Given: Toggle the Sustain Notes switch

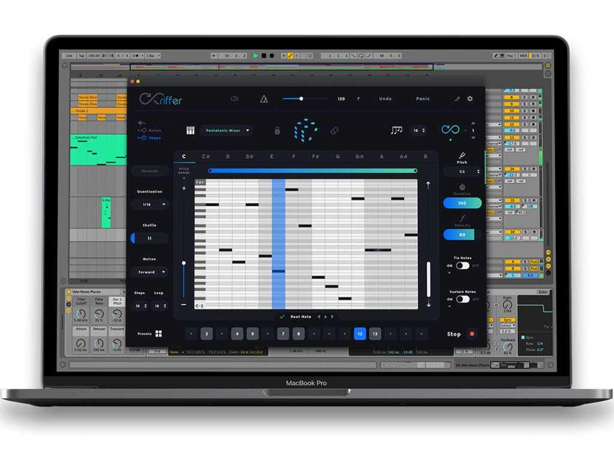Looking at the screenshot, I should coord(462,299).
